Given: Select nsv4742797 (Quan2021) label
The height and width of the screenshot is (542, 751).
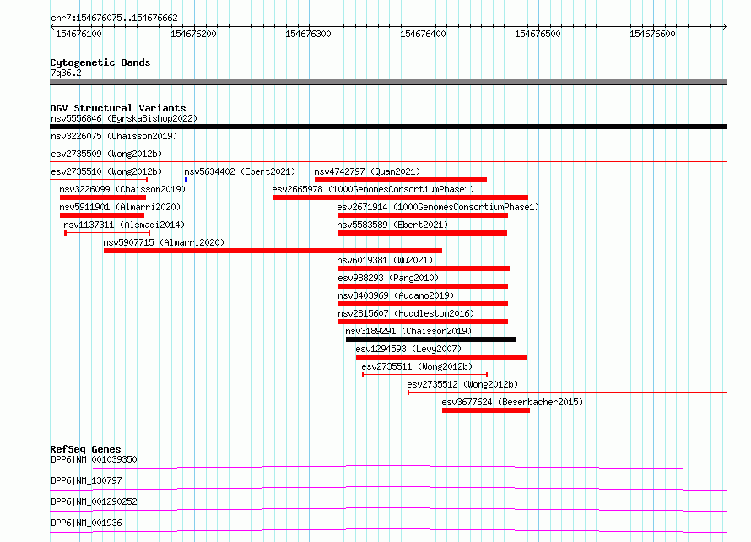Looking at the screenshot, I should point(367,171).
